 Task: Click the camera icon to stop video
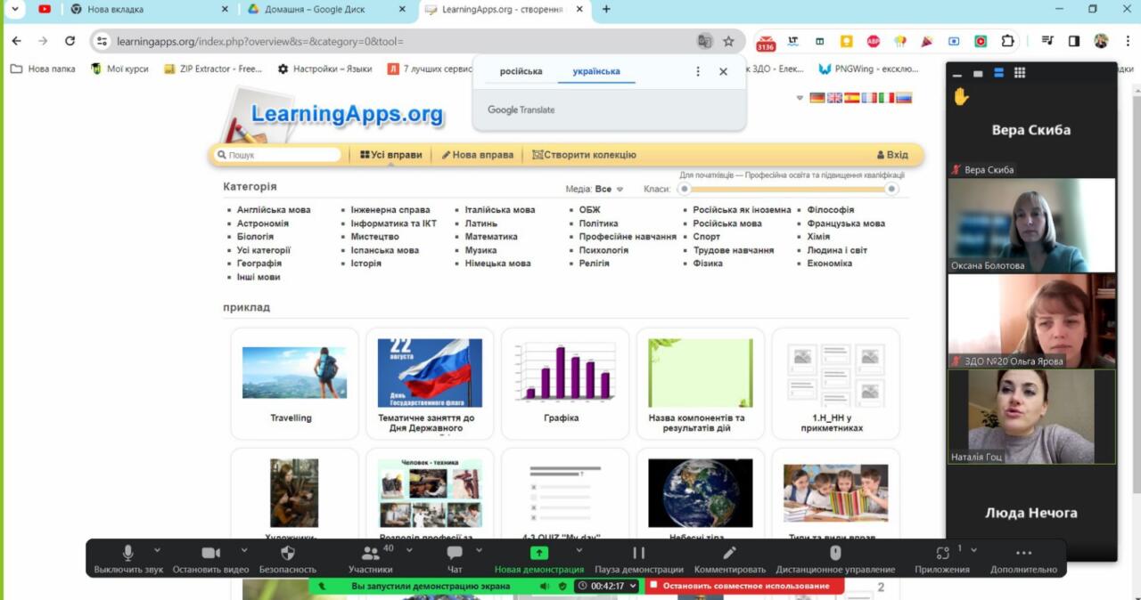211,553
